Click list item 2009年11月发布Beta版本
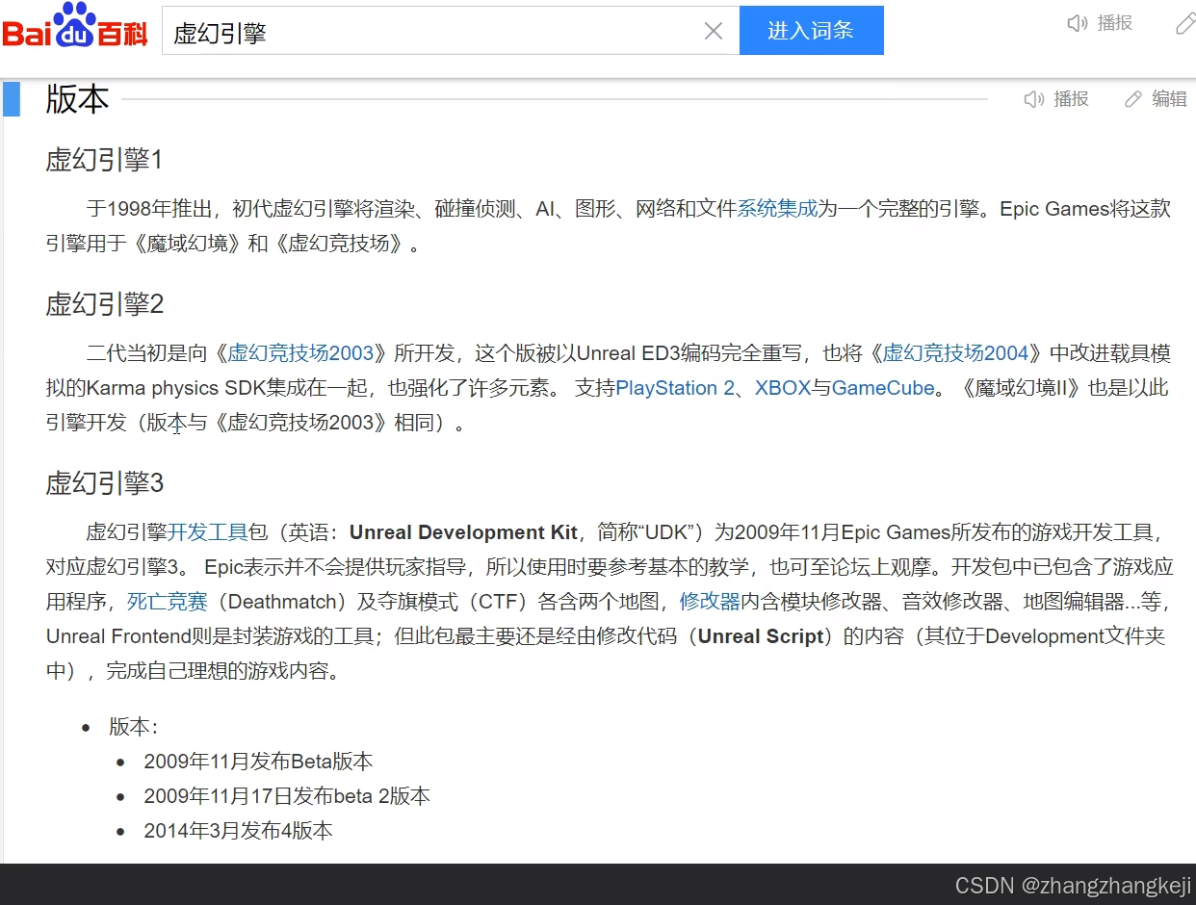This screenshot has height=905, width=1196. (258, 762)
